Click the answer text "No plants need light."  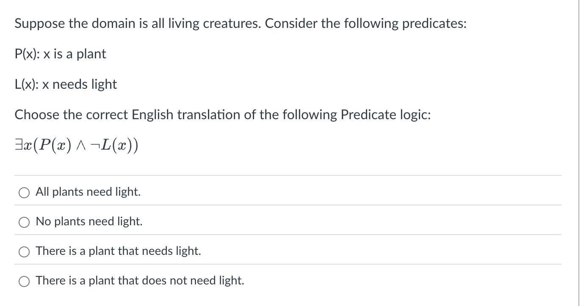89,221
